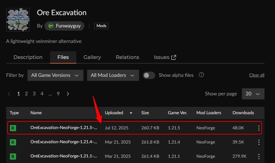Image resolution: width=275 pixels, height=163 pixels.
Task: Expand the All Game Versions dropdown
Action: [x=55, y=75]
